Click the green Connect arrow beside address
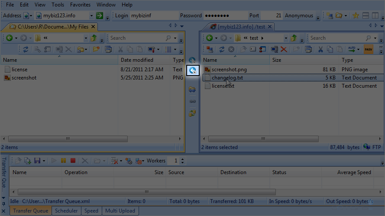 99,16
